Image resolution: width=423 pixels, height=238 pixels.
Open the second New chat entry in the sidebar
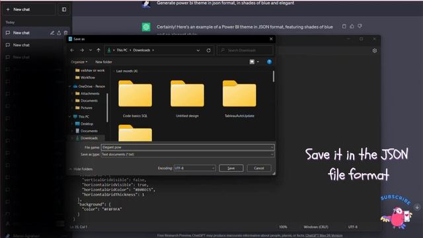(21, 45)
